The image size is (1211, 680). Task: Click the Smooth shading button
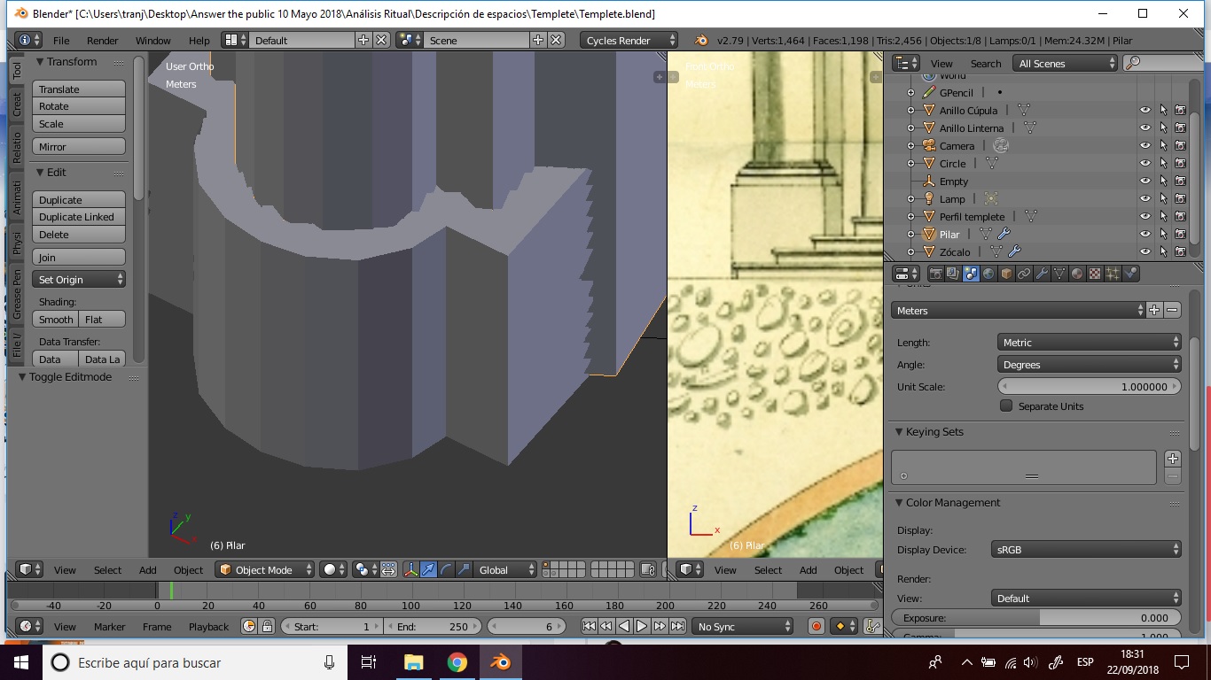[x=56, y=319]
